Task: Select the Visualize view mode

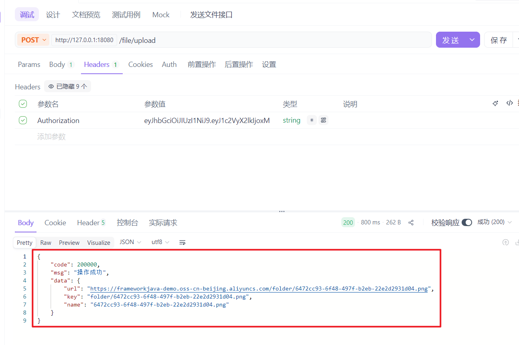Action: (x=99, y=242)
